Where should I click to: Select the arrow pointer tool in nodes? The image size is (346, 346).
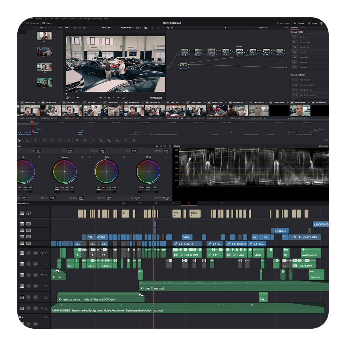click(168, 28)
